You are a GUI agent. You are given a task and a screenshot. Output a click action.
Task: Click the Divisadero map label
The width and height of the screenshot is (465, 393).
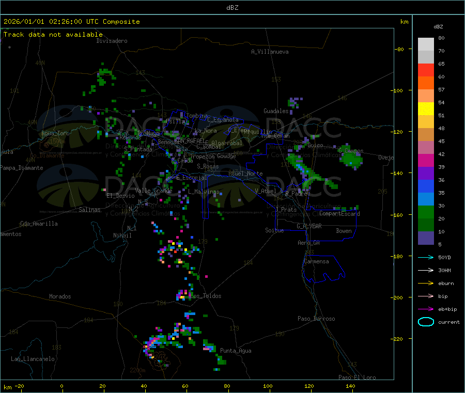click(112, 41)
